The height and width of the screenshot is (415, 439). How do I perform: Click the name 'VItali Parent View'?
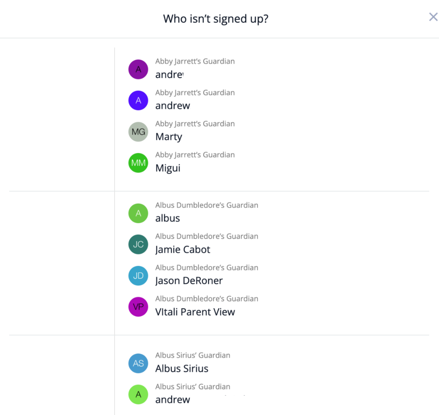pyautogui.click(x=195, y=312)
